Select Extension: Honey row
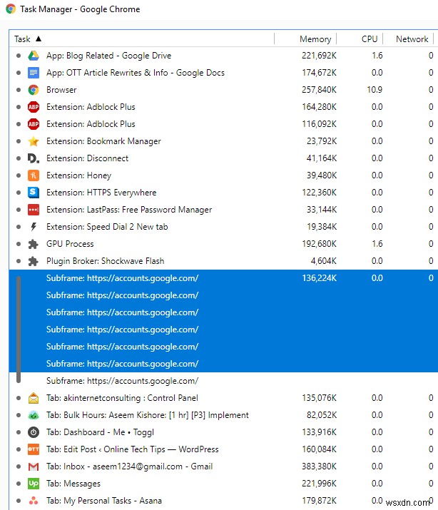The height and width of the screenshot is (510, 438). (223, 175)
